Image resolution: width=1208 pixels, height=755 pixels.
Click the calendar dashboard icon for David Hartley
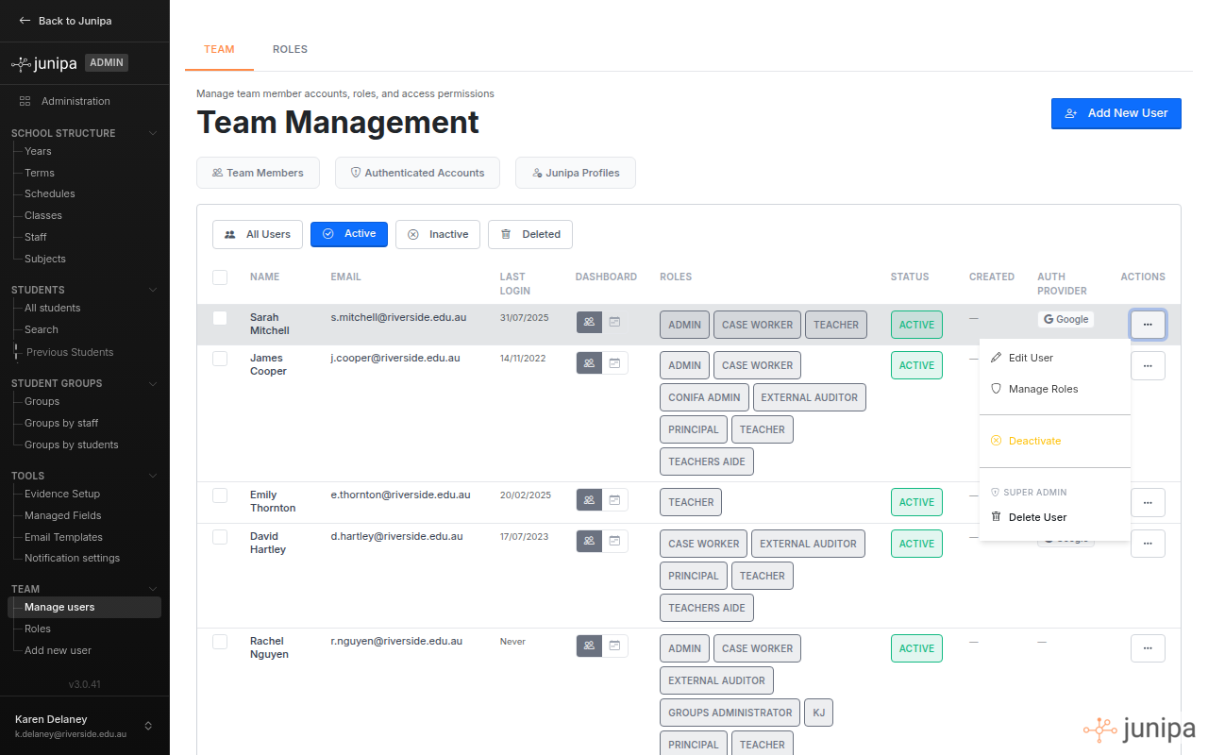pyautogui.click(x=614, y=541)
